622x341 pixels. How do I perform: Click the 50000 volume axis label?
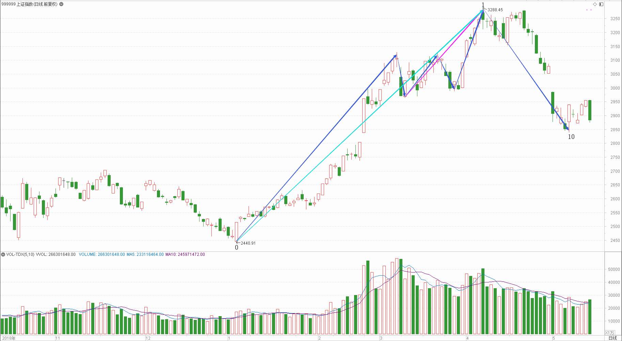(x=614, y=269)
